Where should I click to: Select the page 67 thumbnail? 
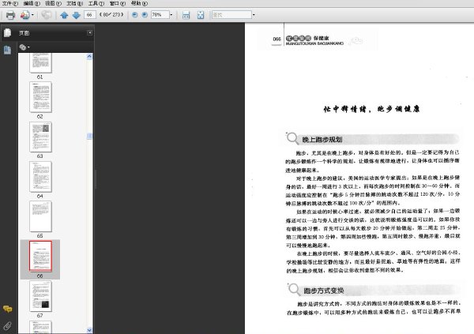[40, 296]
